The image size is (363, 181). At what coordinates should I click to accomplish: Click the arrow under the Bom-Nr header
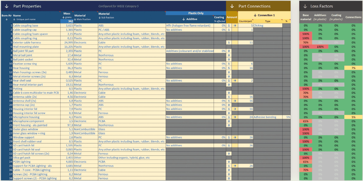(6, 19)
